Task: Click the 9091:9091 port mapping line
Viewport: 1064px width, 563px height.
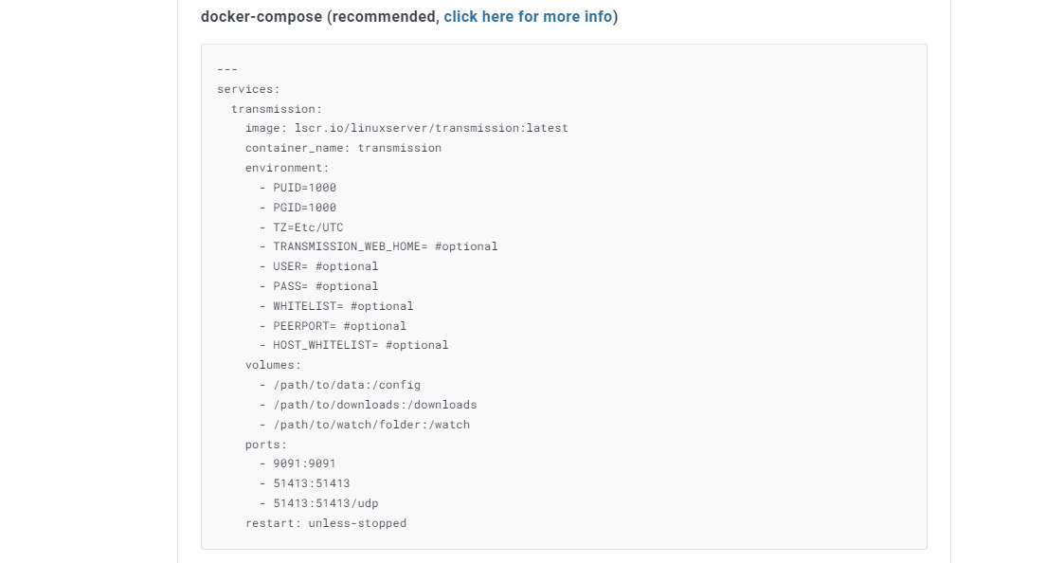Action: pyautogui.click(x=304, y=463)
